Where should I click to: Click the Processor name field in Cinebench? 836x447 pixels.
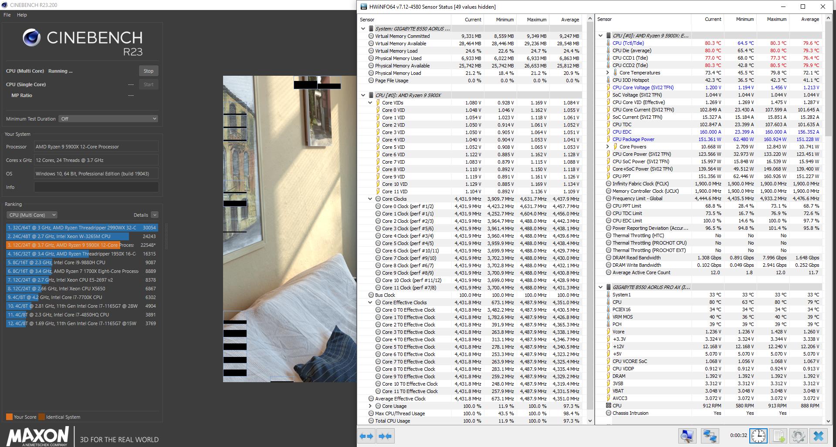point(96,147)
